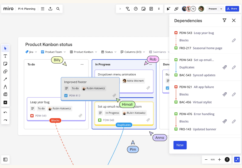Open Present options dropdown arrow
The image size is (242, 168).
[x=221, y=9]
